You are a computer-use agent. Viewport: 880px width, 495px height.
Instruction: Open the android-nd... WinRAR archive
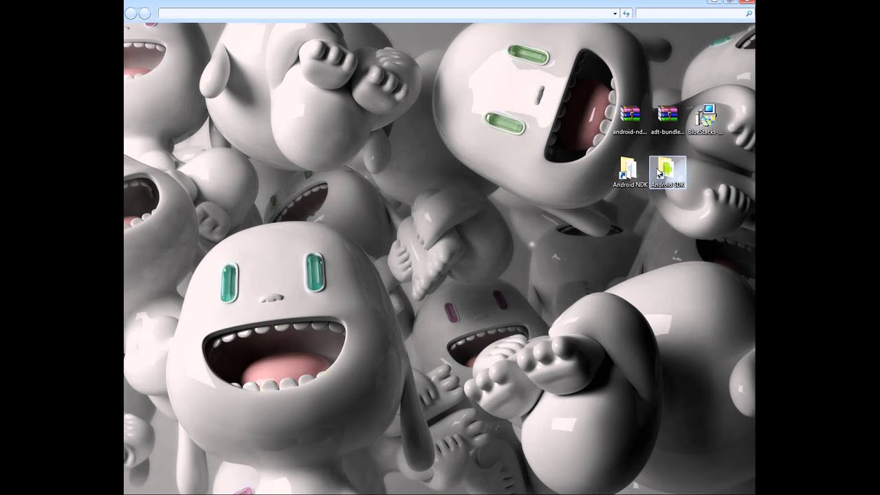630,120
